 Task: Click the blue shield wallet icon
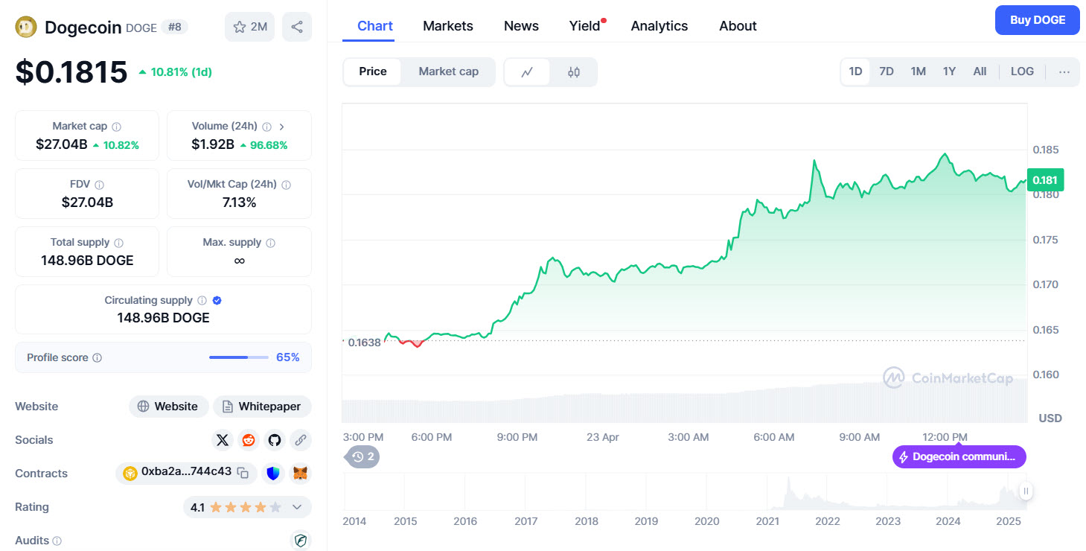tap(273, 474)
